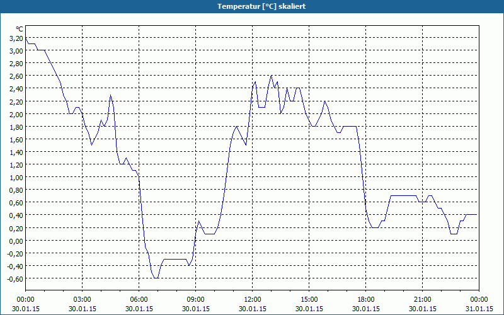Click the '09:00' time label
504x315 pixels.
tap(196, 300)
